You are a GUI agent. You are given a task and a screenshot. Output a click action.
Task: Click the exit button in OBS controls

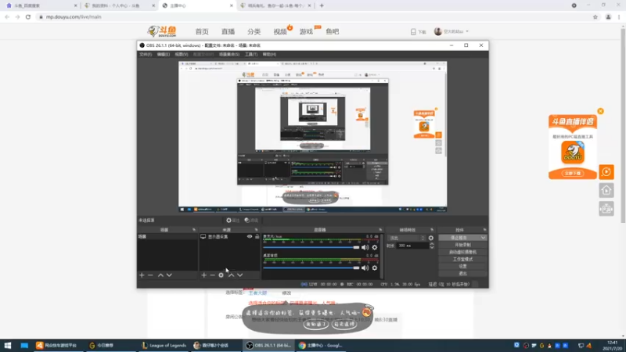462,273
